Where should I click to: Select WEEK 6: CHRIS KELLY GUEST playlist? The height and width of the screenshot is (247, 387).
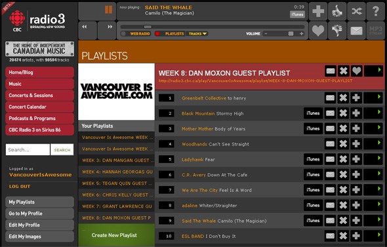[117, 195]
